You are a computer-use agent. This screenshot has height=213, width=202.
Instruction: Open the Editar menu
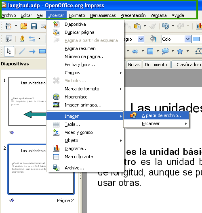26,15
